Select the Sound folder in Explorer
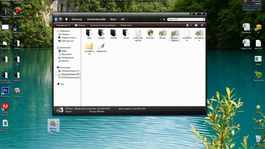This screenshot has height=149, width=265. click(x=126, y=34)
